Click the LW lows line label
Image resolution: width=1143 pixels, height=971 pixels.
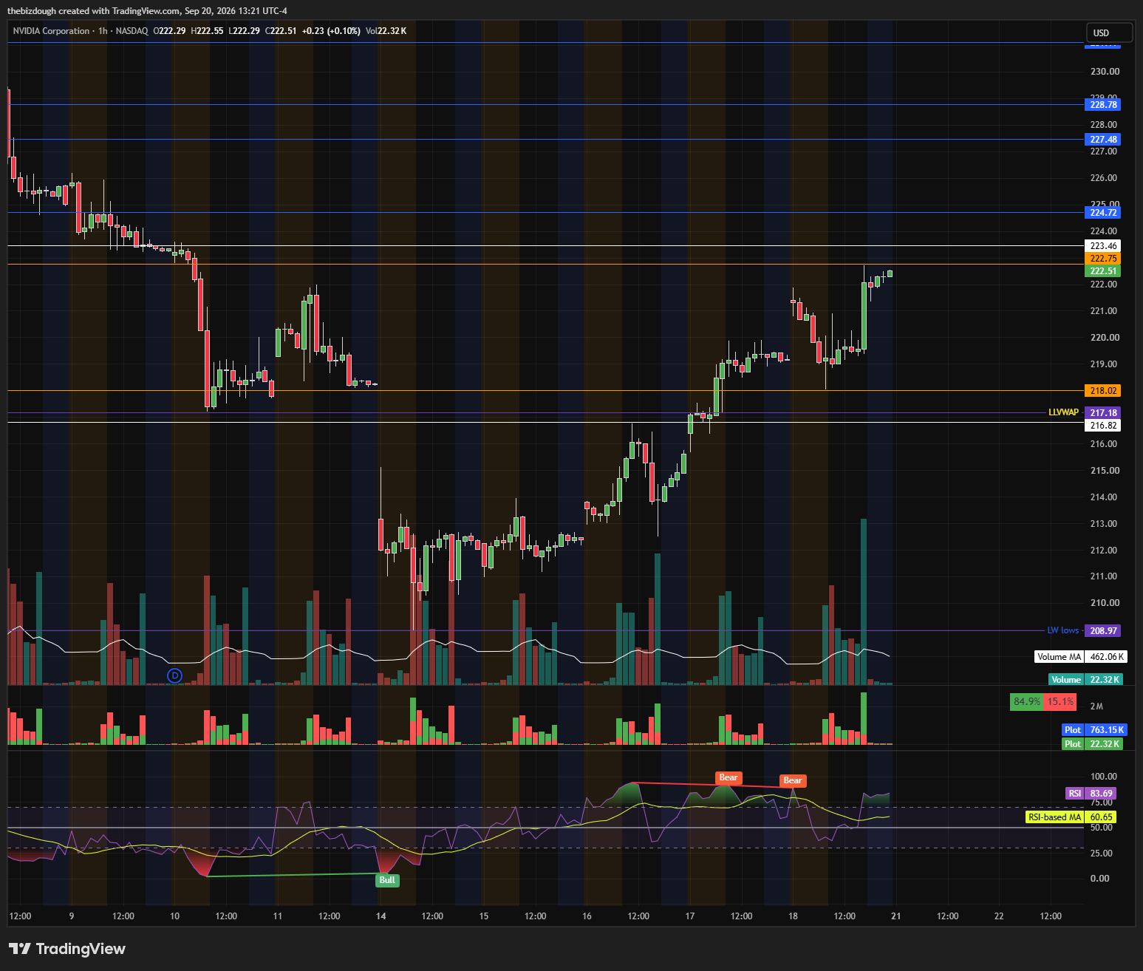coord(1062,630)
